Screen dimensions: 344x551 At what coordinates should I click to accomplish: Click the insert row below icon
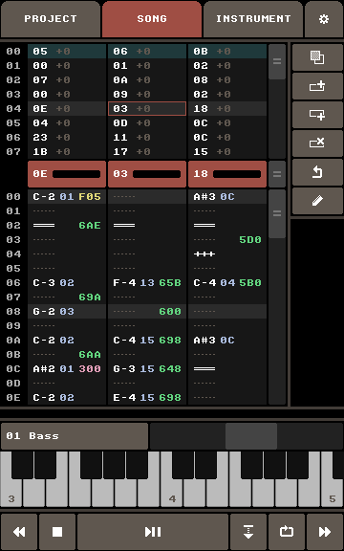(x=317, y=115)
